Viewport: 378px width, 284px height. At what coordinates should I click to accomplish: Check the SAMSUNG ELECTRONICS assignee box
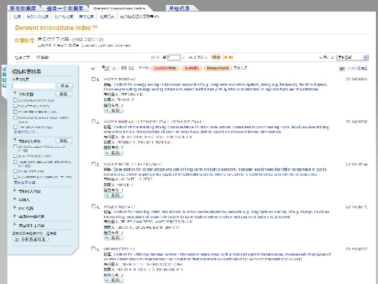pos(15,147)
